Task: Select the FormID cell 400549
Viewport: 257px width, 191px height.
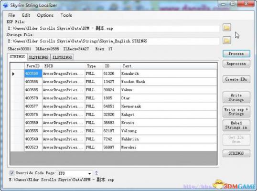Action: click(x=33, y=139)
